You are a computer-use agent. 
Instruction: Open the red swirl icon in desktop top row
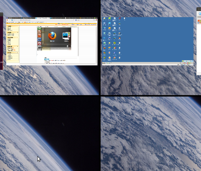119,18
